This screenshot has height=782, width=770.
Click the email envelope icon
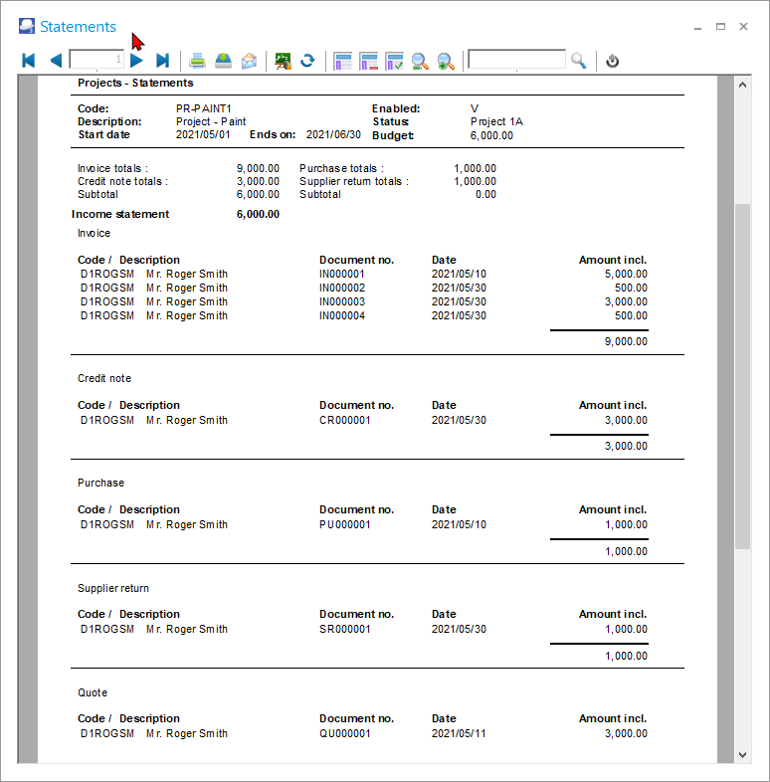(x=250, y=61)
